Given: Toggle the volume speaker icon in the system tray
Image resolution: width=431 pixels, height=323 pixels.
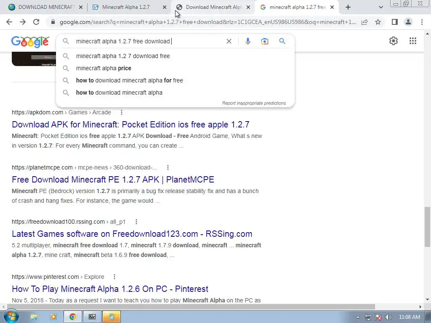Looking at the screenshot, I should point(388,317).
